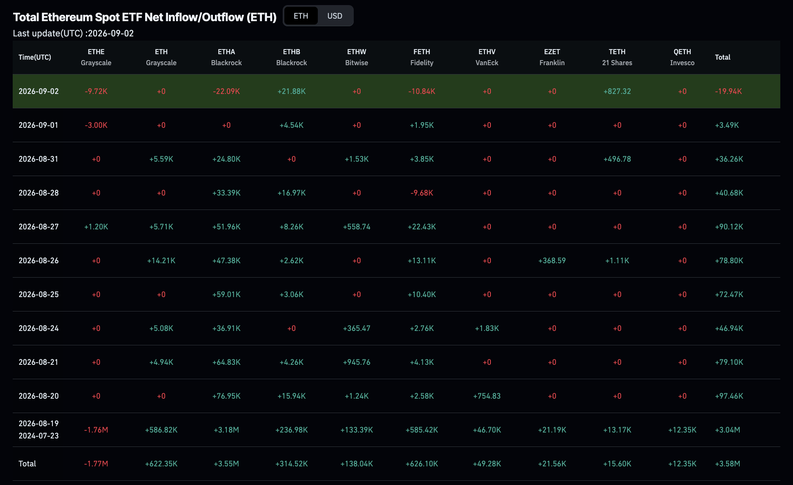
Task: Select the 2026-08-24 date cell
Action: tap(39, 328)
